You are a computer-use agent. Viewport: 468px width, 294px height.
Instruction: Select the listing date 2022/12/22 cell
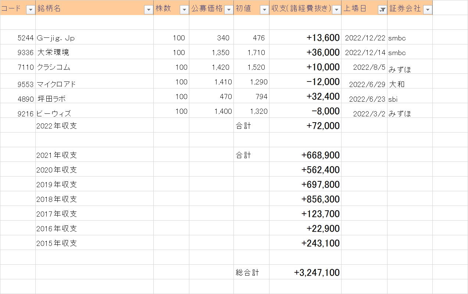point(364,37)
